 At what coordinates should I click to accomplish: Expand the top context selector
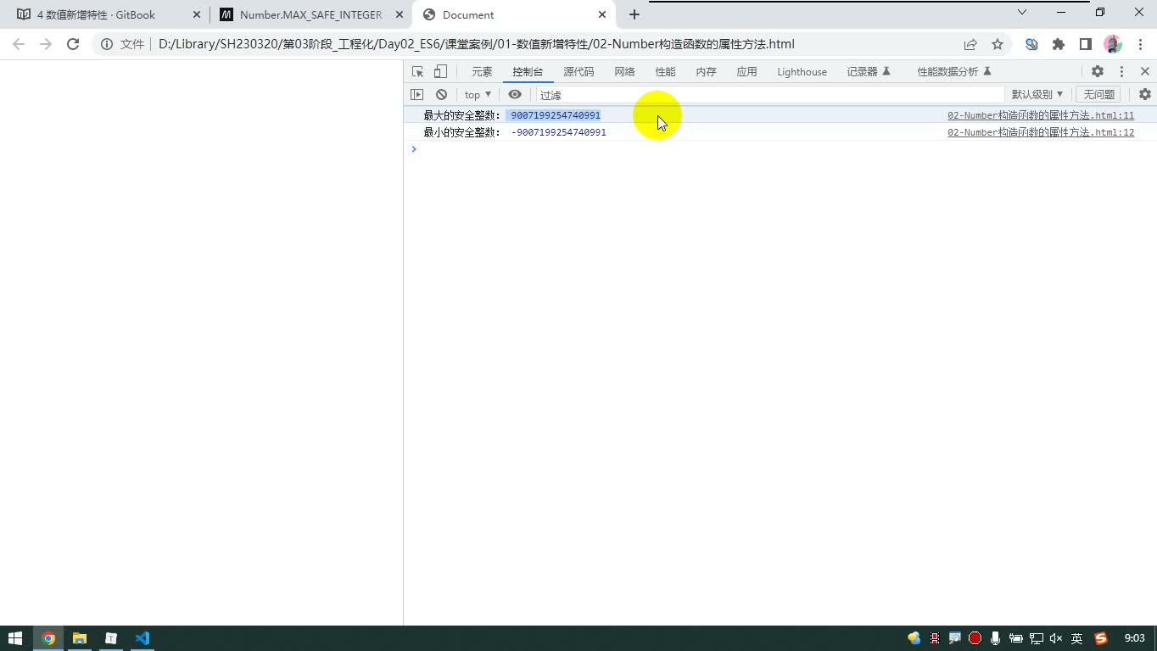pyautogui.click(x=478, y=95)
